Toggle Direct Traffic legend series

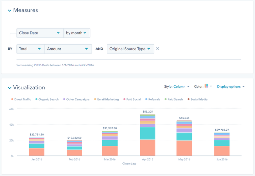21,99
